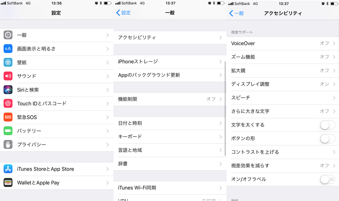Open iTunes StoreとApp Store settings
Screen dimensions: 339x201
point(57,169)
